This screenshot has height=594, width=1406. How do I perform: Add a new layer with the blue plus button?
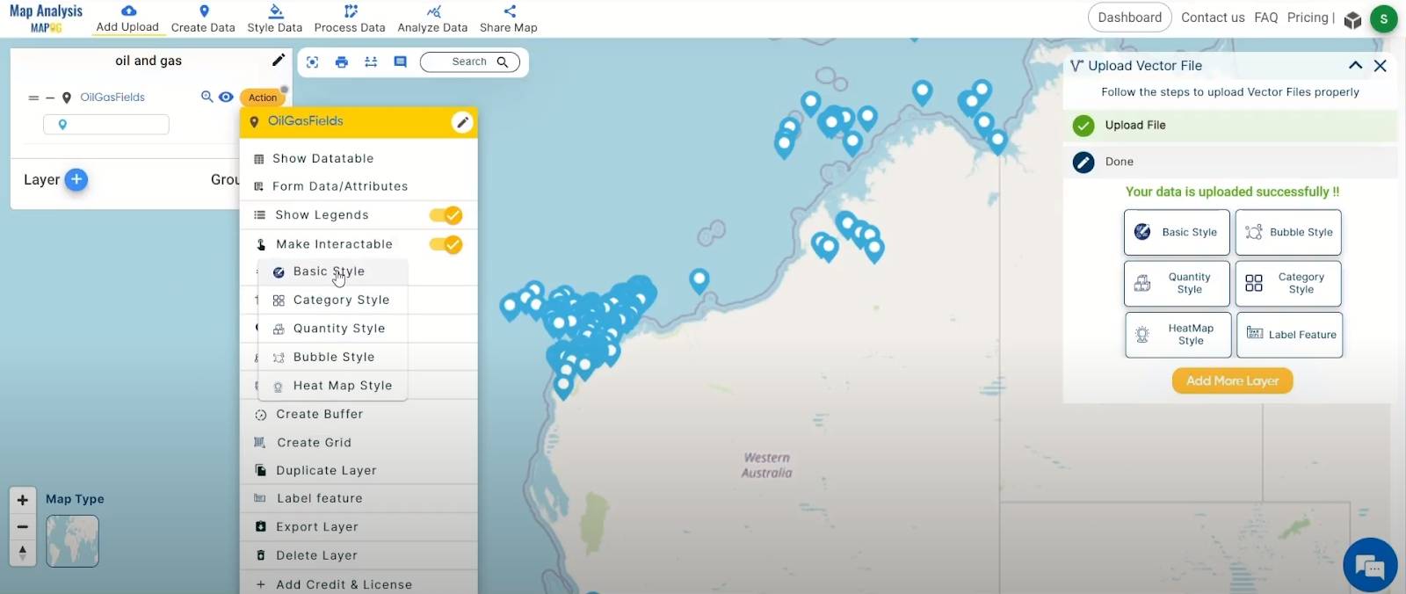click(76, 179)
